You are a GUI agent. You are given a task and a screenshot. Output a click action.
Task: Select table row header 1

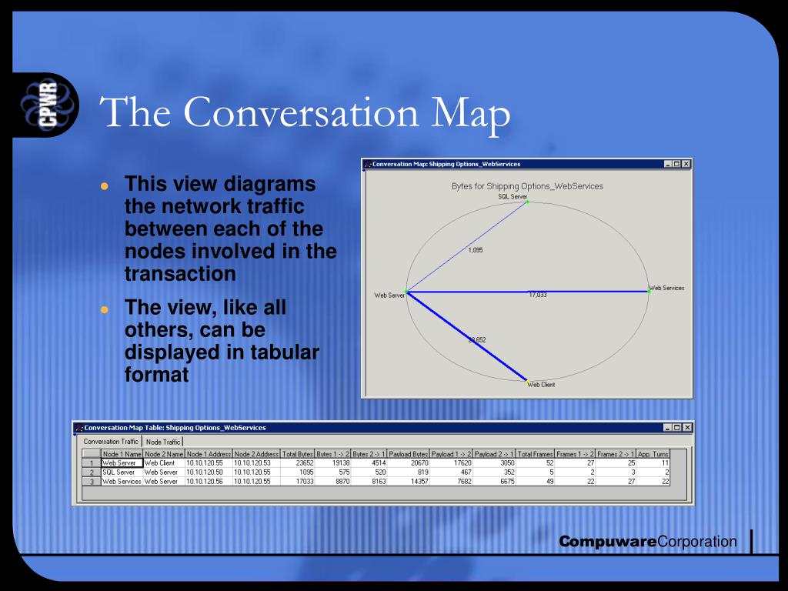(x=92, y=462)
